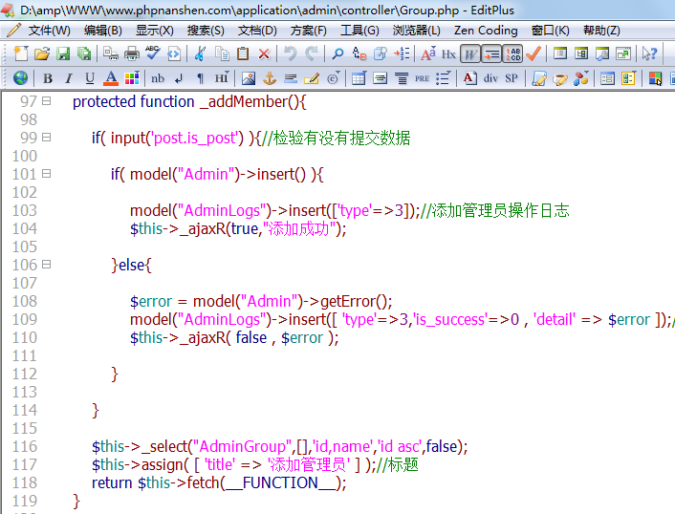Toggle Underline formatting
Image resolution: width=675 pixels, height=514 pixels.
(90, 78)
